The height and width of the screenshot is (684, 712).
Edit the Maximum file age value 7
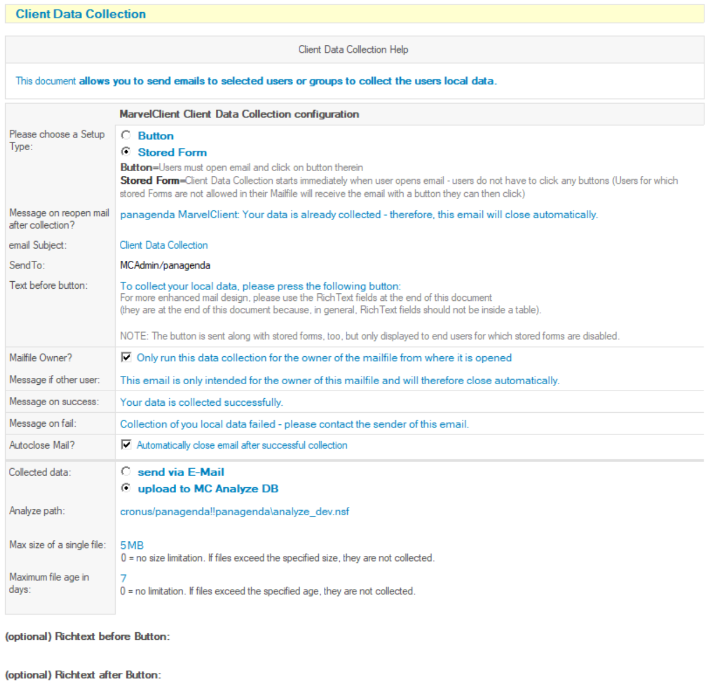pyautogui.click(x=123, y=578)
